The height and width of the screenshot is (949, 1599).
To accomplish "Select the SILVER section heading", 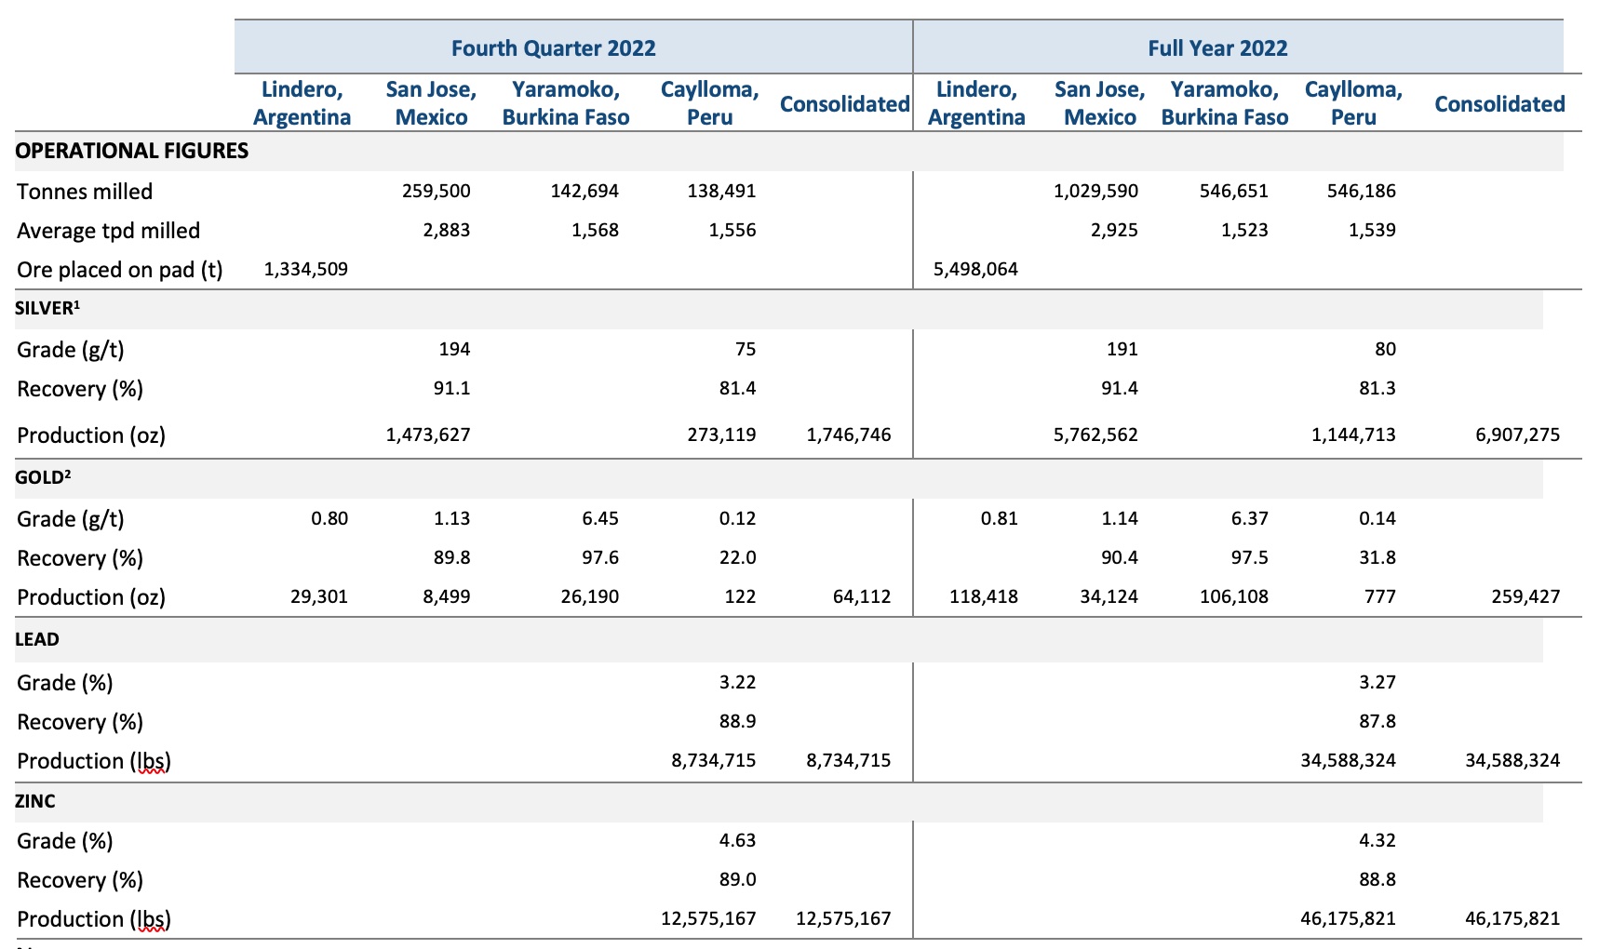I will click(43, 309).
